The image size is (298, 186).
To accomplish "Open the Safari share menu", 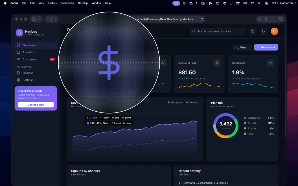I will (x=267, y=19).
